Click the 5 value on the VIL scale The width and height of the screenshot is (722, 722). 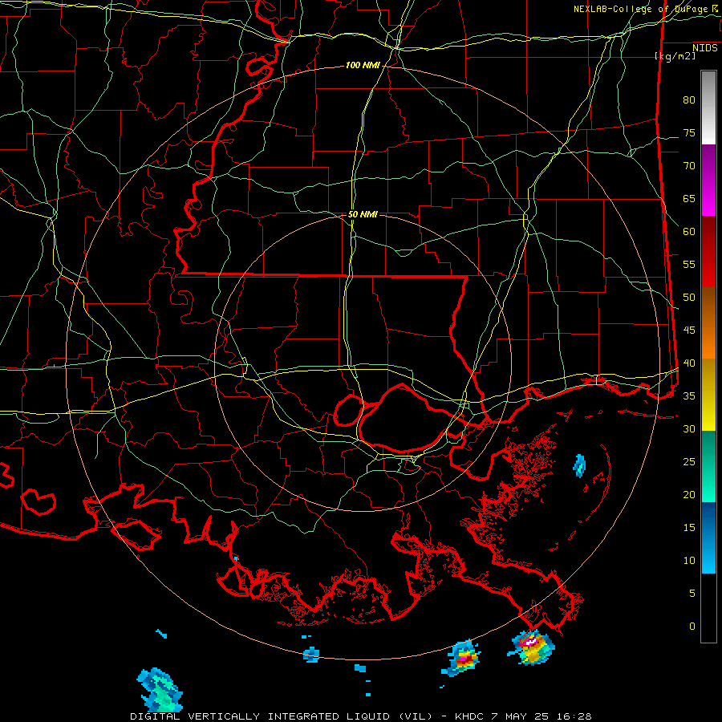pyautogui.click(x=692, y=594)
